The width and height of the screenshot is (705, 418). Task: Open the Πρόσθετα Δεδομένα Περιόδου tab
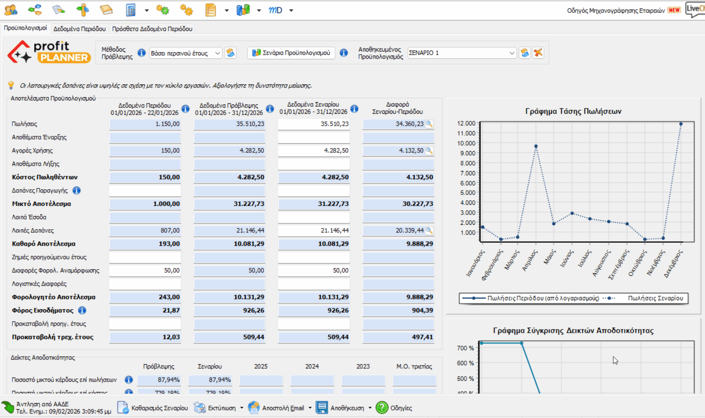pyautogui.click(x=152, y=29)
